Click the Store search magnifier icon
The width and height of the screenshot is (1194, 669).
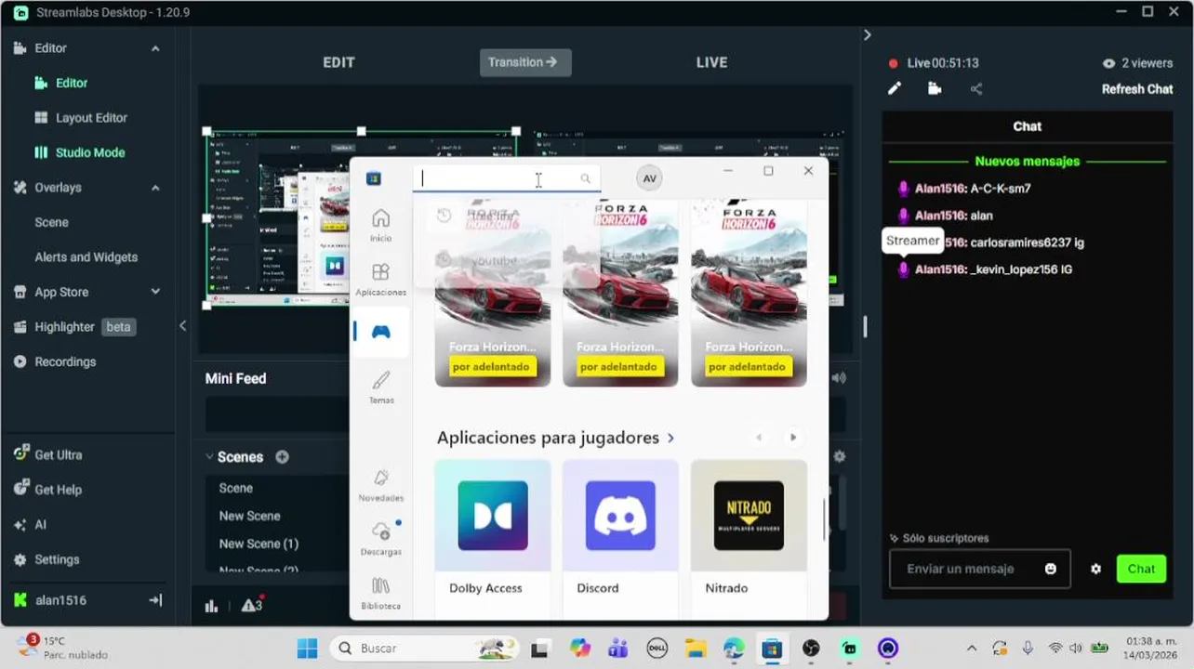coord(585,178)
